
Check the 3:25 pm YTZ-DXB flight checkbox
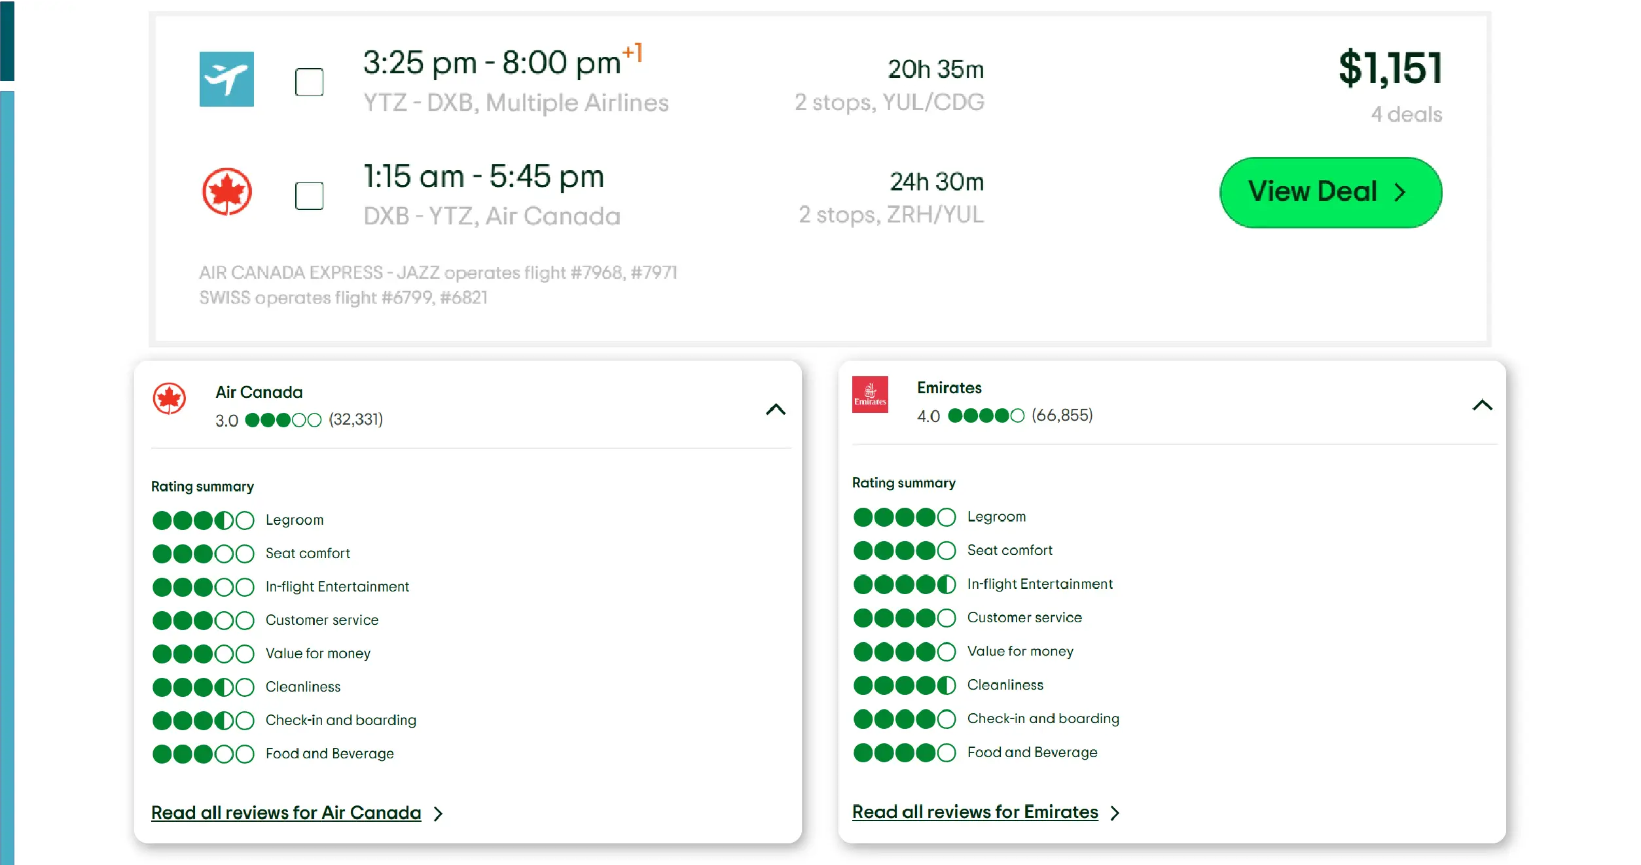pos(309,82)
